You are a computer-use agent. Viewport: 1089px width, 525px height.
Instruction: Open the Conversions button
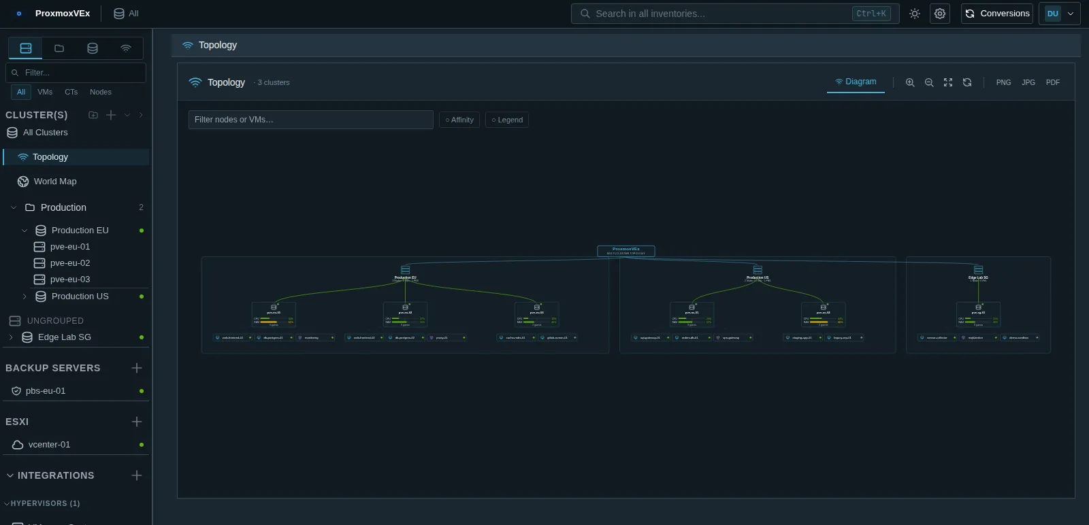(997, 14)
